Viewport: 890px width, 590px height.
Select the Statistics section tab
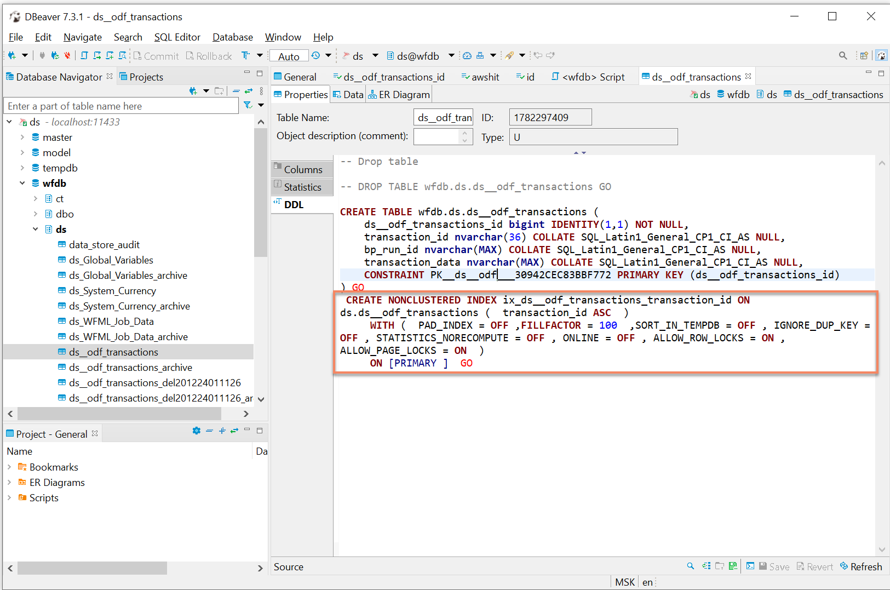point(302,187)
